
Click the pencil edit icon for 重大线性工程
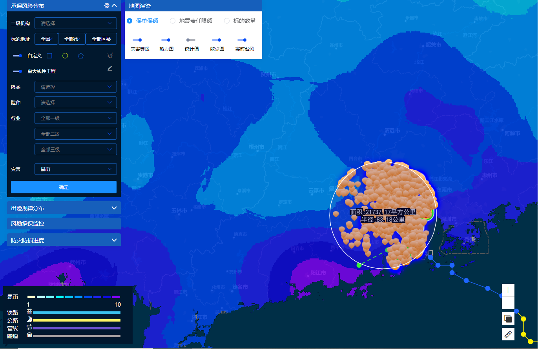click(x=110, y=68)
